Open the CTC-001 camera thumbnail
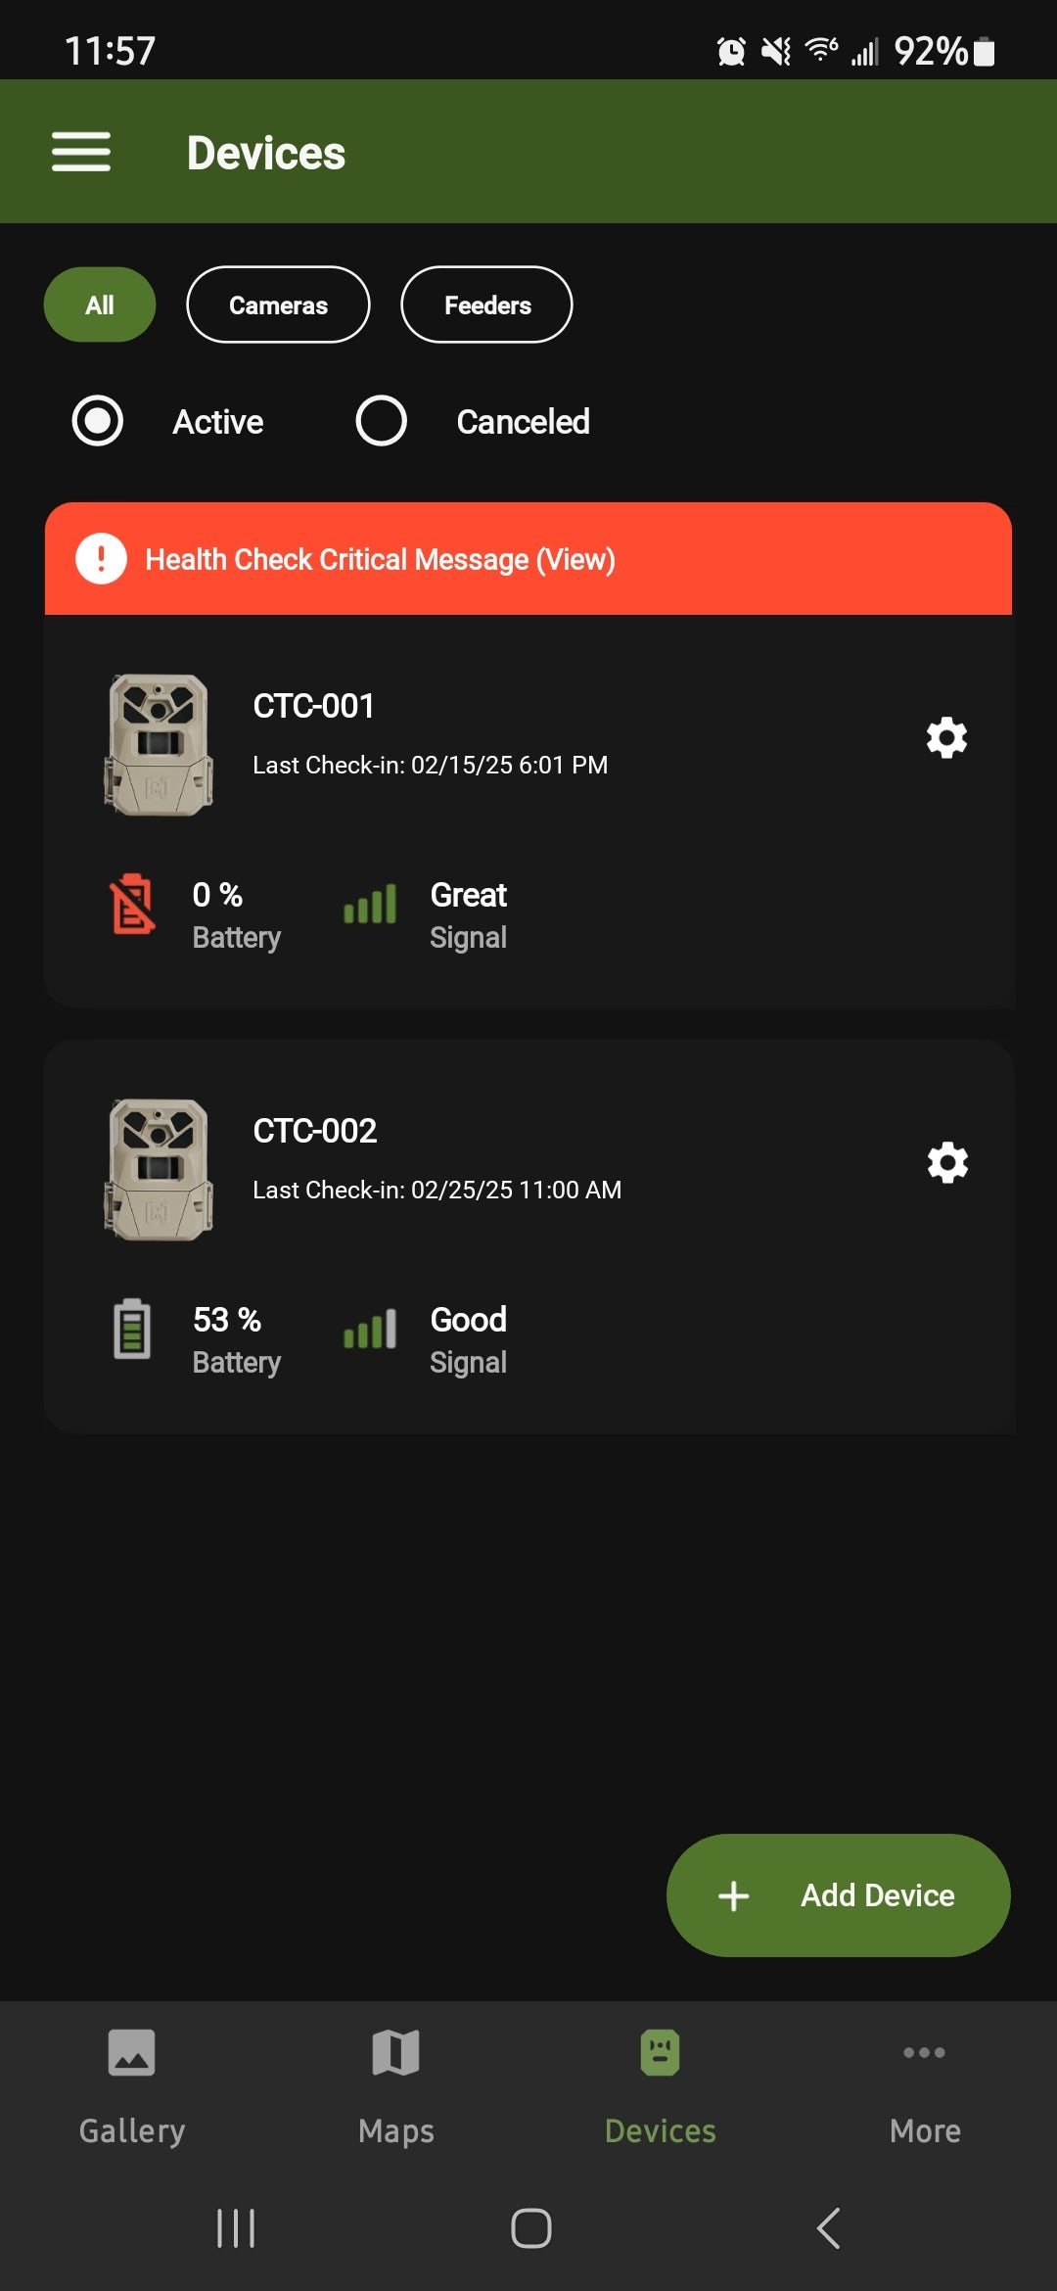 coord(159,745)
